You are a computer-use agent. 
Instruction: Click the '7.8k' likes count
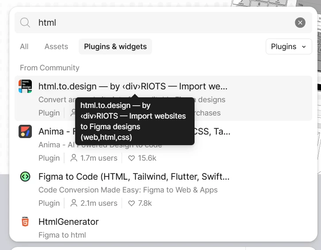[145, 203]
